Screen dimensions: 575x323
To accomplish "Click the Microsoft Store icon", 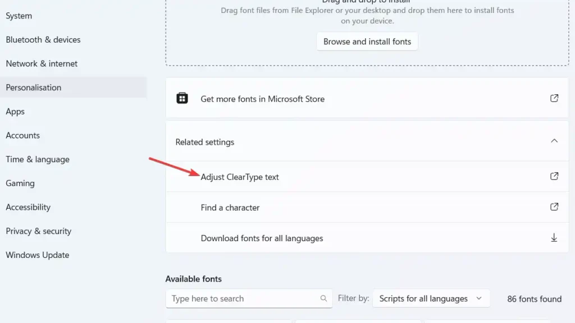I will click(x=182, y=98).
